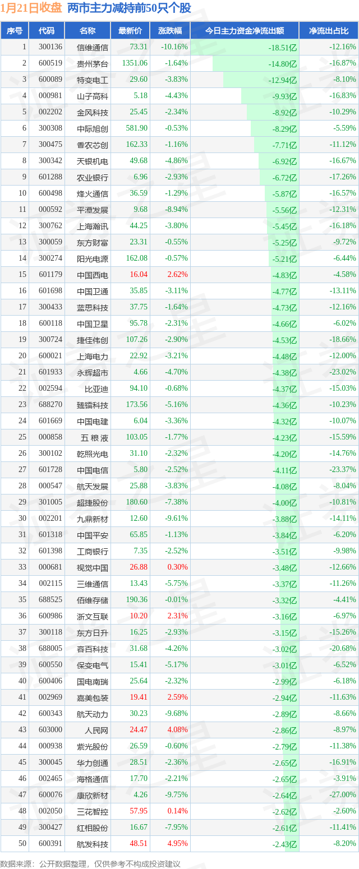Screen dimensions: 359x869
Task: Select stock name 中国卫星
Action: click(93, 323)
